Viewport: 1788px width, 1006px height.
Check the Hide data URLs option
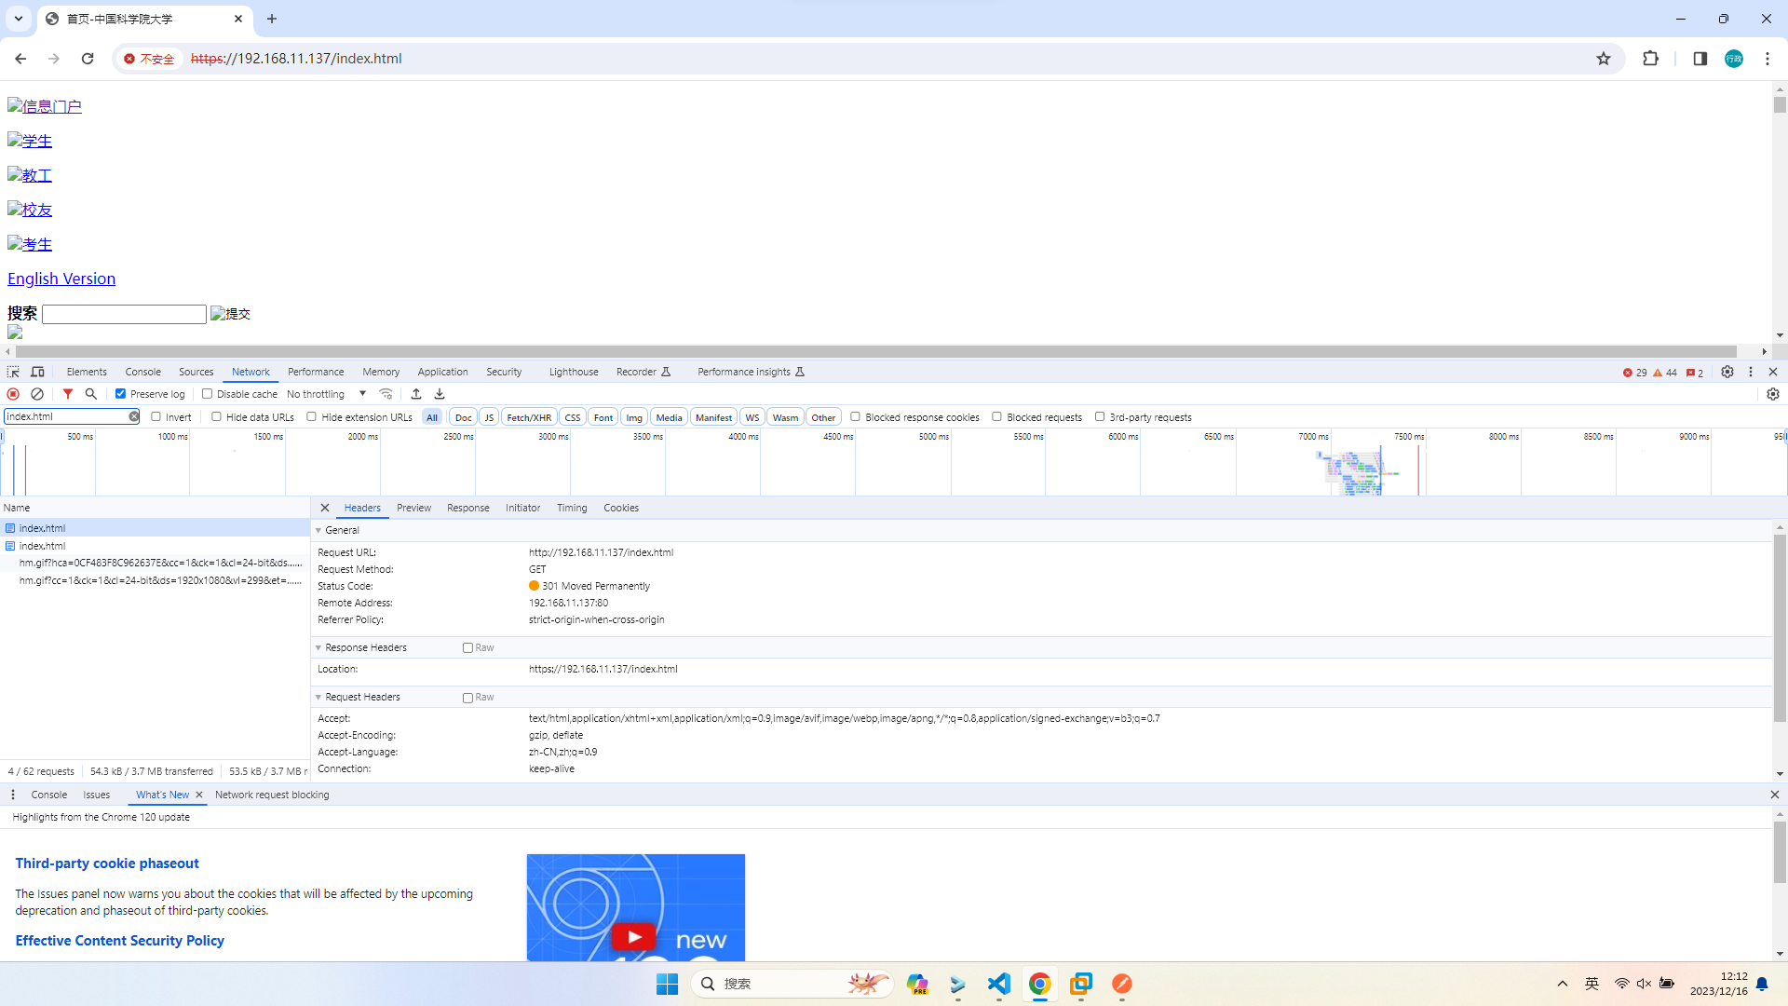pos(217,417)
